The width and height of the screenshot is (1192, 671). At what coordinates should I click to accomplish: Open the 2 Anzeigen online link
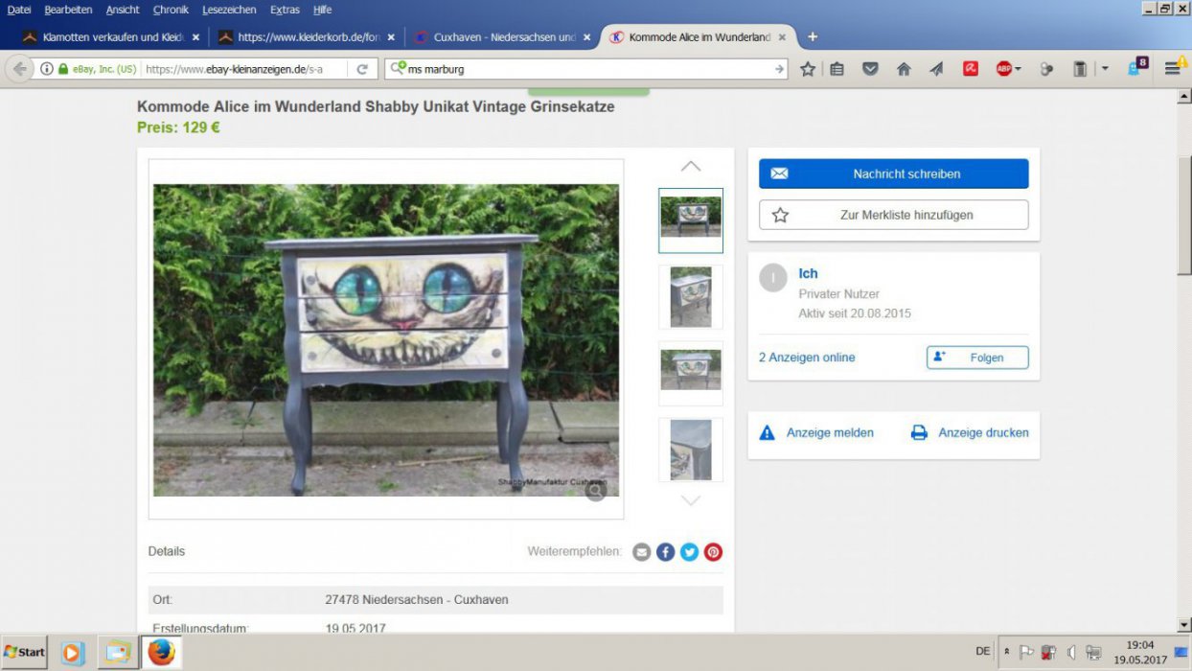[x=807, y=358]
